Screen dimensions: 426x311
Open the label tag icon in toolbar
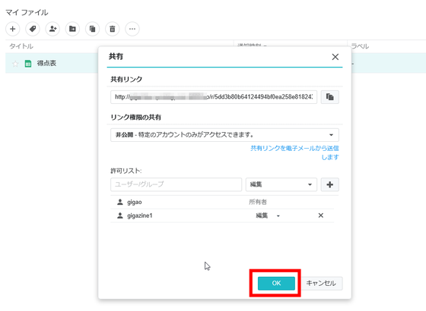33,29
